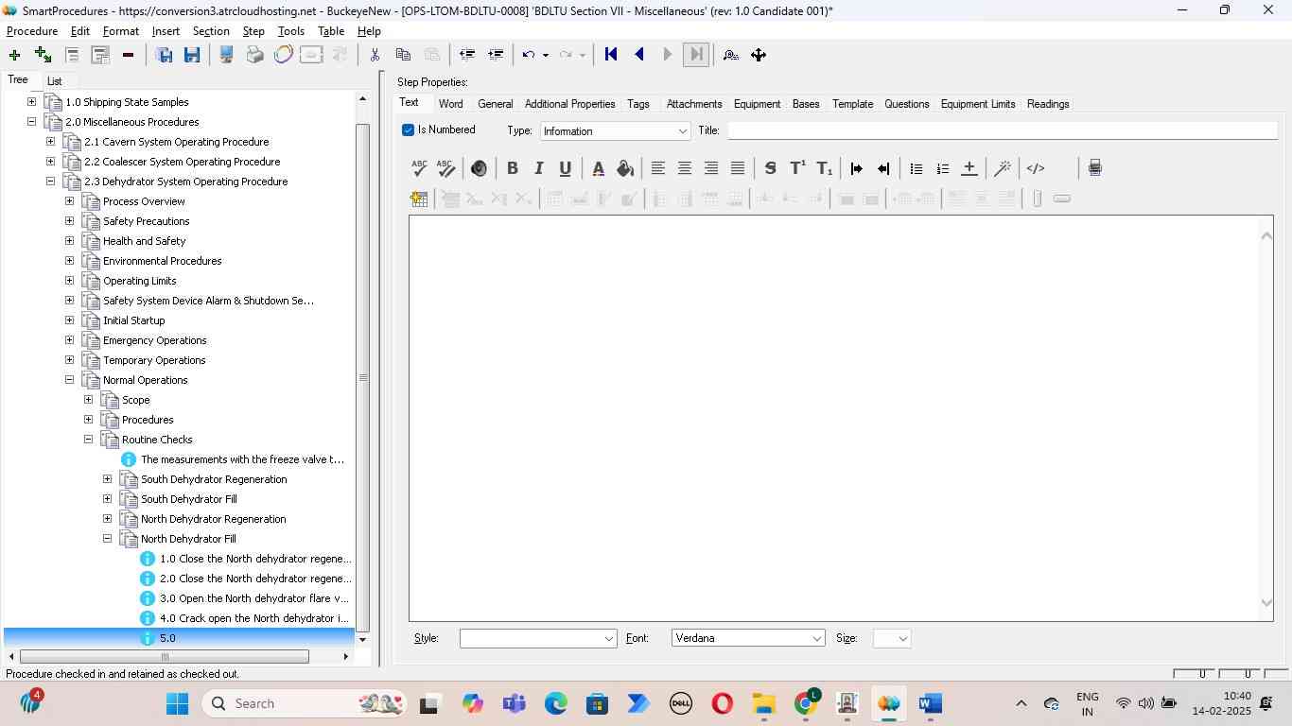Click the green plus add step icon
This screenshot has height=726, width=1292.
tap(14, 55)
